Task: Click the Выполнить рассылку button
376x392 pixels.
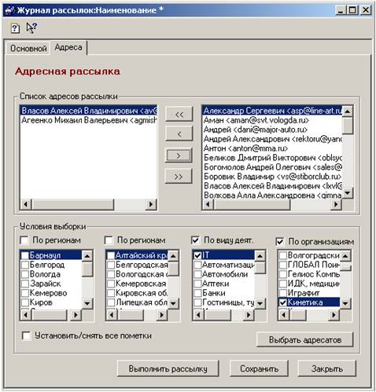Action: pyautogui.click(x=168, y=368)
